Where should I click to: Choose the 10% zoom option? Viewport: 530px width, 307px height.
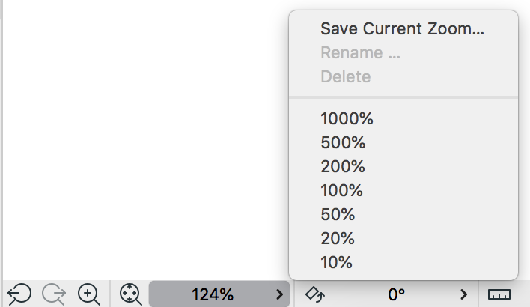pyautogui.click(x=336, y=262)
